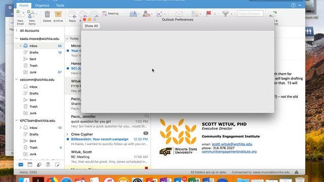Open communityengagementinstitute.org link
This screenshot has height=182, width=324.
pyautogui.click(x=229, y=152)
